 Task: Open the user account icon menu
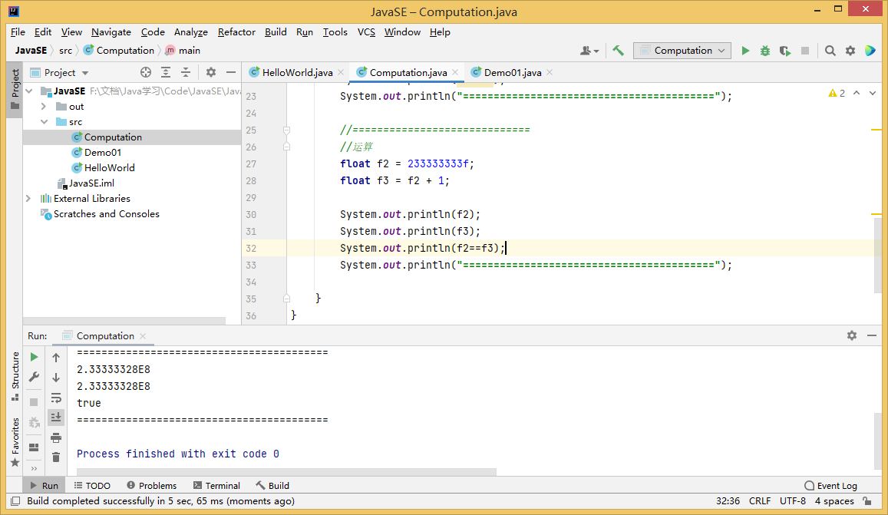pyautogui.click(x=589, y=51)
